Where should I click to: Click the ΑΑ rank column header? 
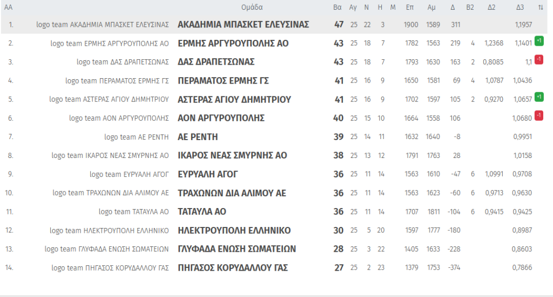[9, 8]
